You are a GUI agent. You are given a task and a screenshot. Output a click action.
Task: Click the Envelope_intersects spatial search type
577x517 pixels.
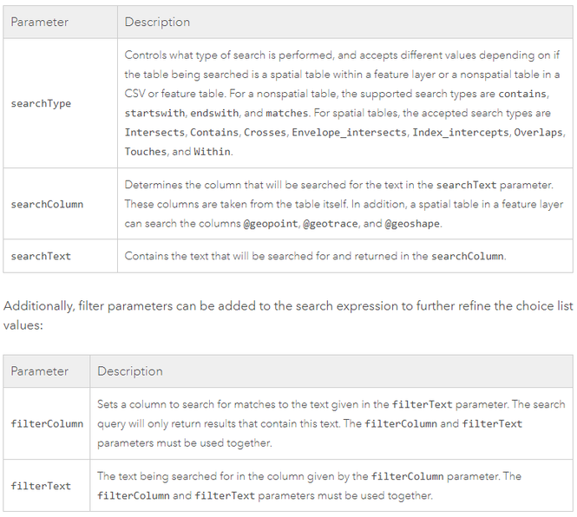coord(349,133)
